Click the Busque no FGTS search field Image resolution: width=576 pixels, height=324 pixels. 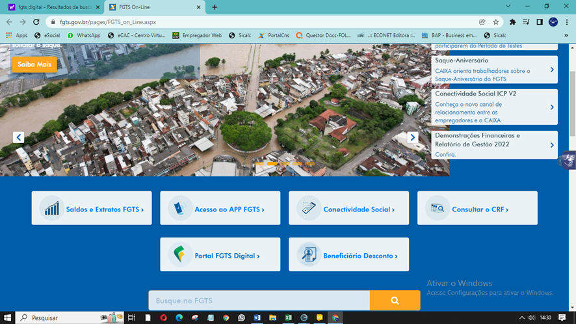(259, 301)
